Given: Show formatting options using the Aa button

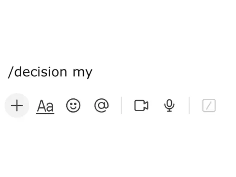Looking at the screenshot, I should coord(45,106).
